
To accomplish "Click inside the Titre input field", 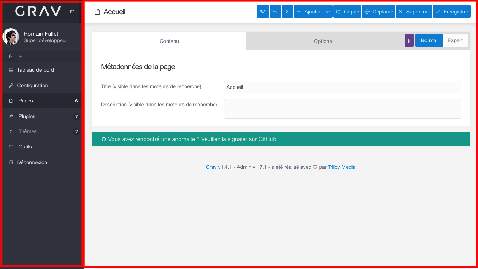I will tap(342, 87).
